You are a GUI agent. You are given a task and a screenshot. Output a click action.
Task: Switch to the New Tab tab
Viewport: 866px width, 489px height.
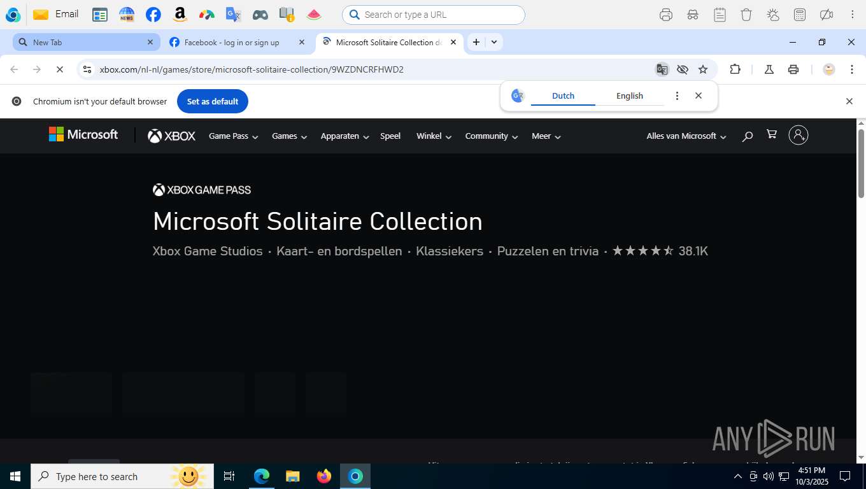(x=86, y=42)
